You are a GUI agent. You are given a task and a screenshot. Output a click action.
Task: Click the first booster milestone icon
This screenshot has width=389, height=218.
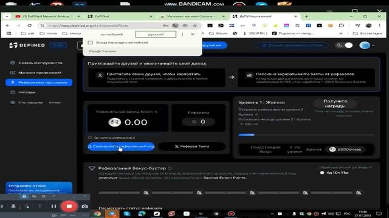(146, 193)
